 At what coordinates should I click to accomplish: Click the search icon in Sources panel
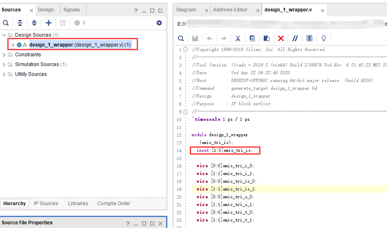(6, 23)
